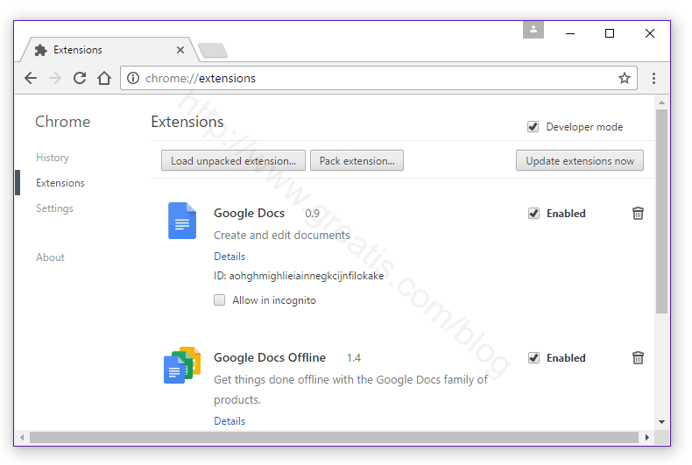The width and height of the screenshot is (692, 465).
Task: Click the user profile icon in title bar
Action: point(533,30)
